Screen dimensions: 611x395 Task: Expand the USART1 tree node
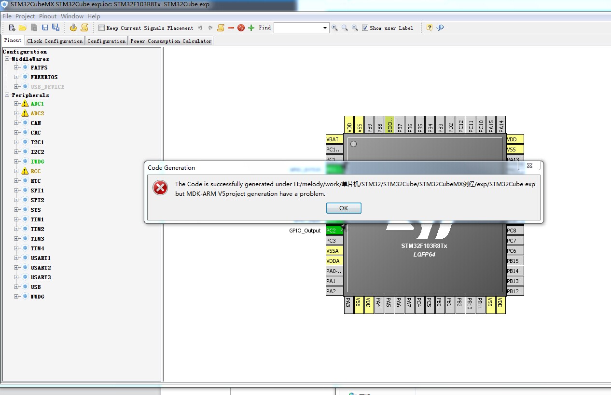pyautogui.click(x=16, y=258)
